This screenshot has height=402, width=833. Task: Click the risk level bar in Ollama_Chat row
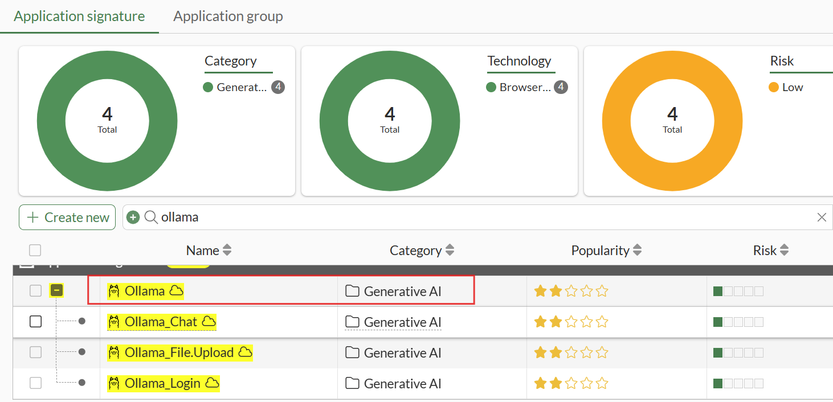(x=738, y=322)
